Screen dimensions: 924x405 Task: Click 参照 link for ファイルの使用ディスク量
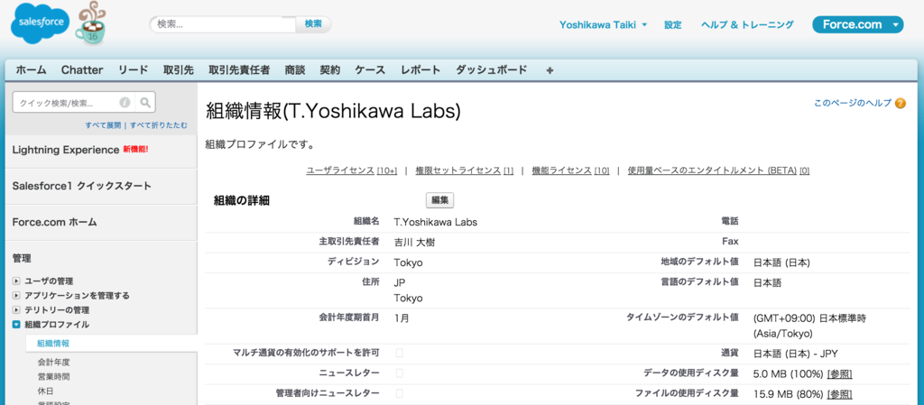[840, 393]
